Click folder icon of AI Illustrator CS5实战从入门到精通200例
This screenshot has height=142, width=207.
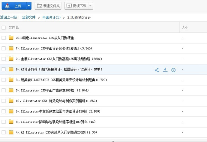(x=11, y=132)
